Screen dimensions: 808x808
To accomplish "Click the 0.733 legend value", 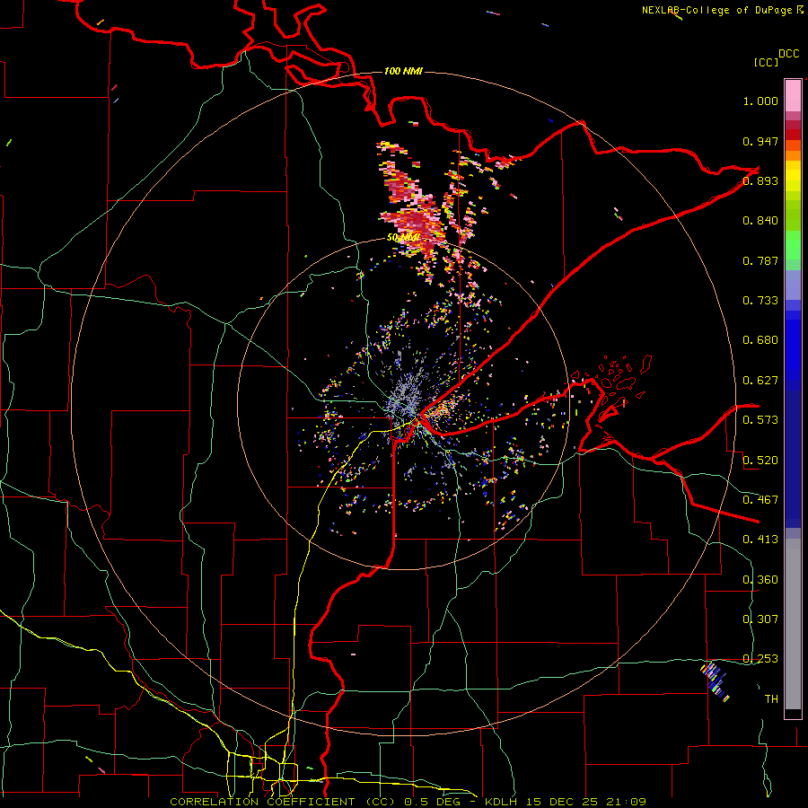I will click(760, 301).
